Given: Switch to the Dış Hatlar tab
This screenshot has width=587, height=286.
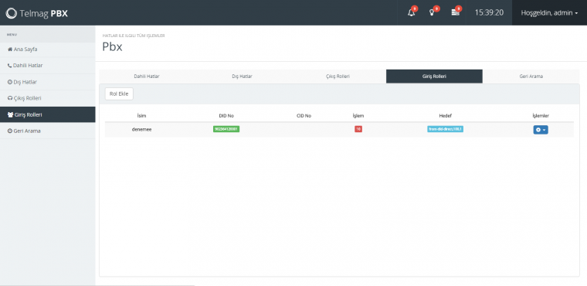Looking at the screenshot, I should (243, 76).
